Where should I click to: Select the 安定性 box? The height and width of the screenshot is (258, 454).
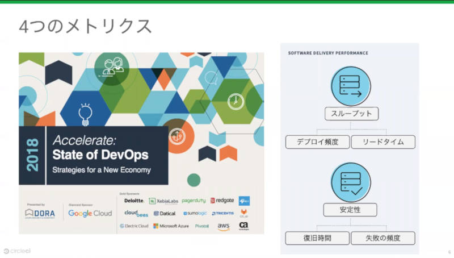350,210
